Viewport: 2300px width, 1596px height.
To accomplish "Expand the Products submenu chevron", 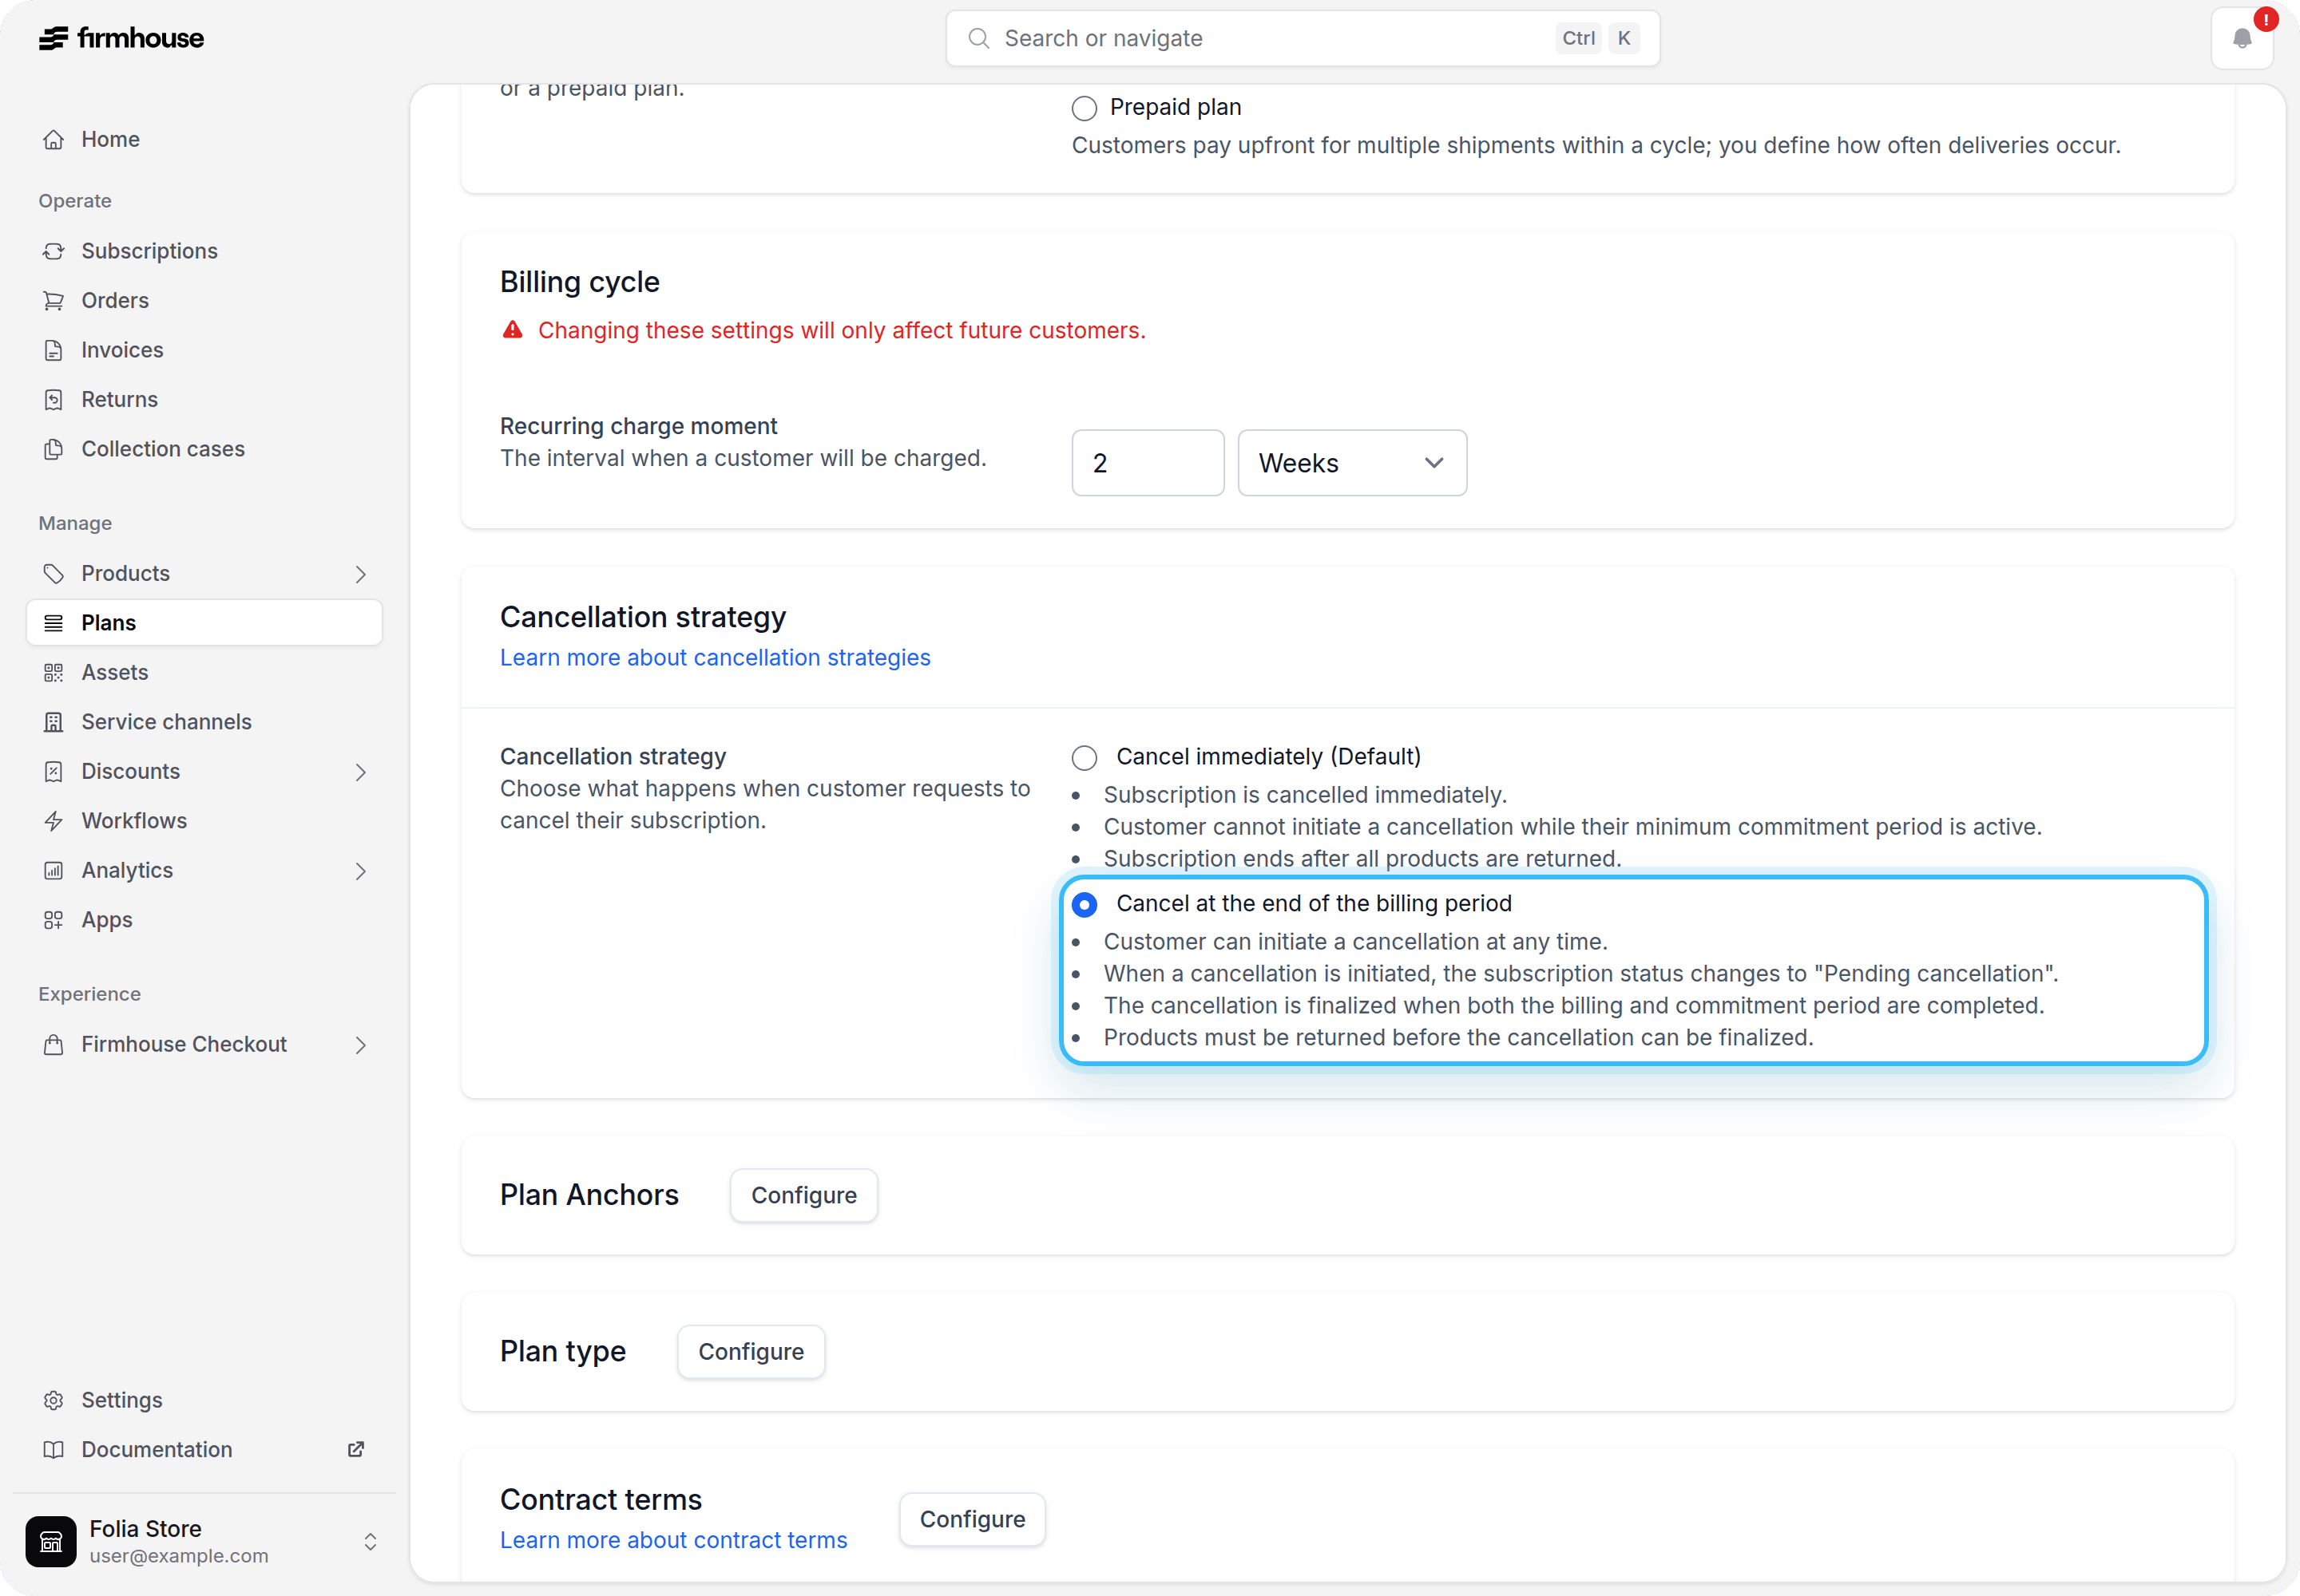I will (360, 574).
